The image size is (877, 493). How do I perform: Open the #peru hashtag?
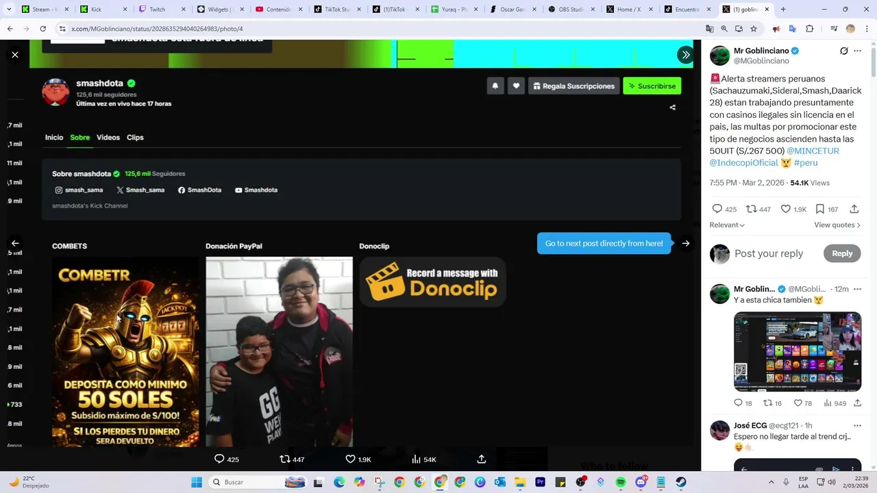click(x=806, y=163)
